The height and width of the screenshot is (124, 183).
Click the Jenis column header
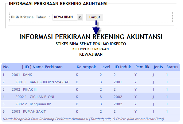[158, 67]
